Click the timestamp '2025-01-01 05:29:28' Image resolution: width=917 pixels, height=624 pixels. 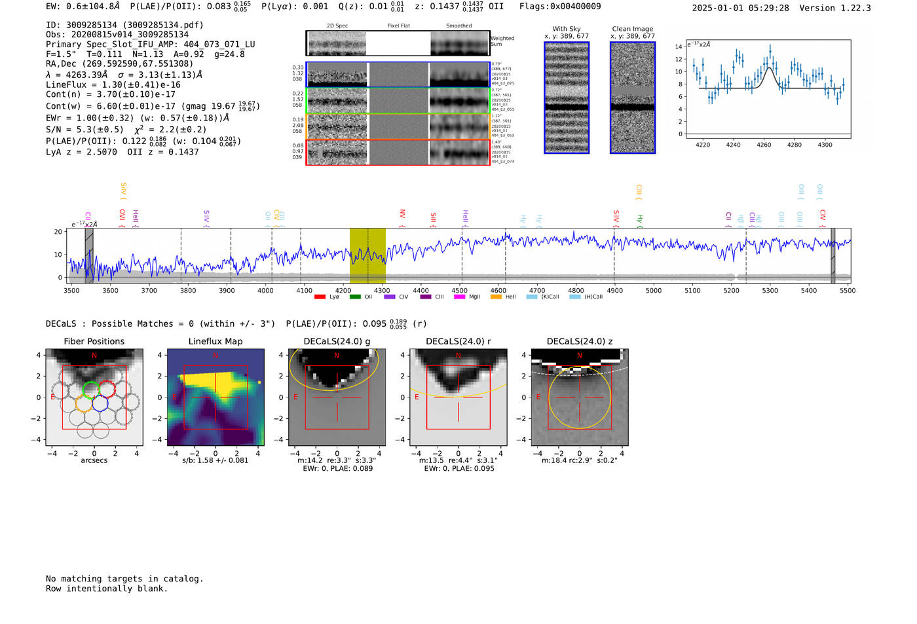[x=740, y=8]
